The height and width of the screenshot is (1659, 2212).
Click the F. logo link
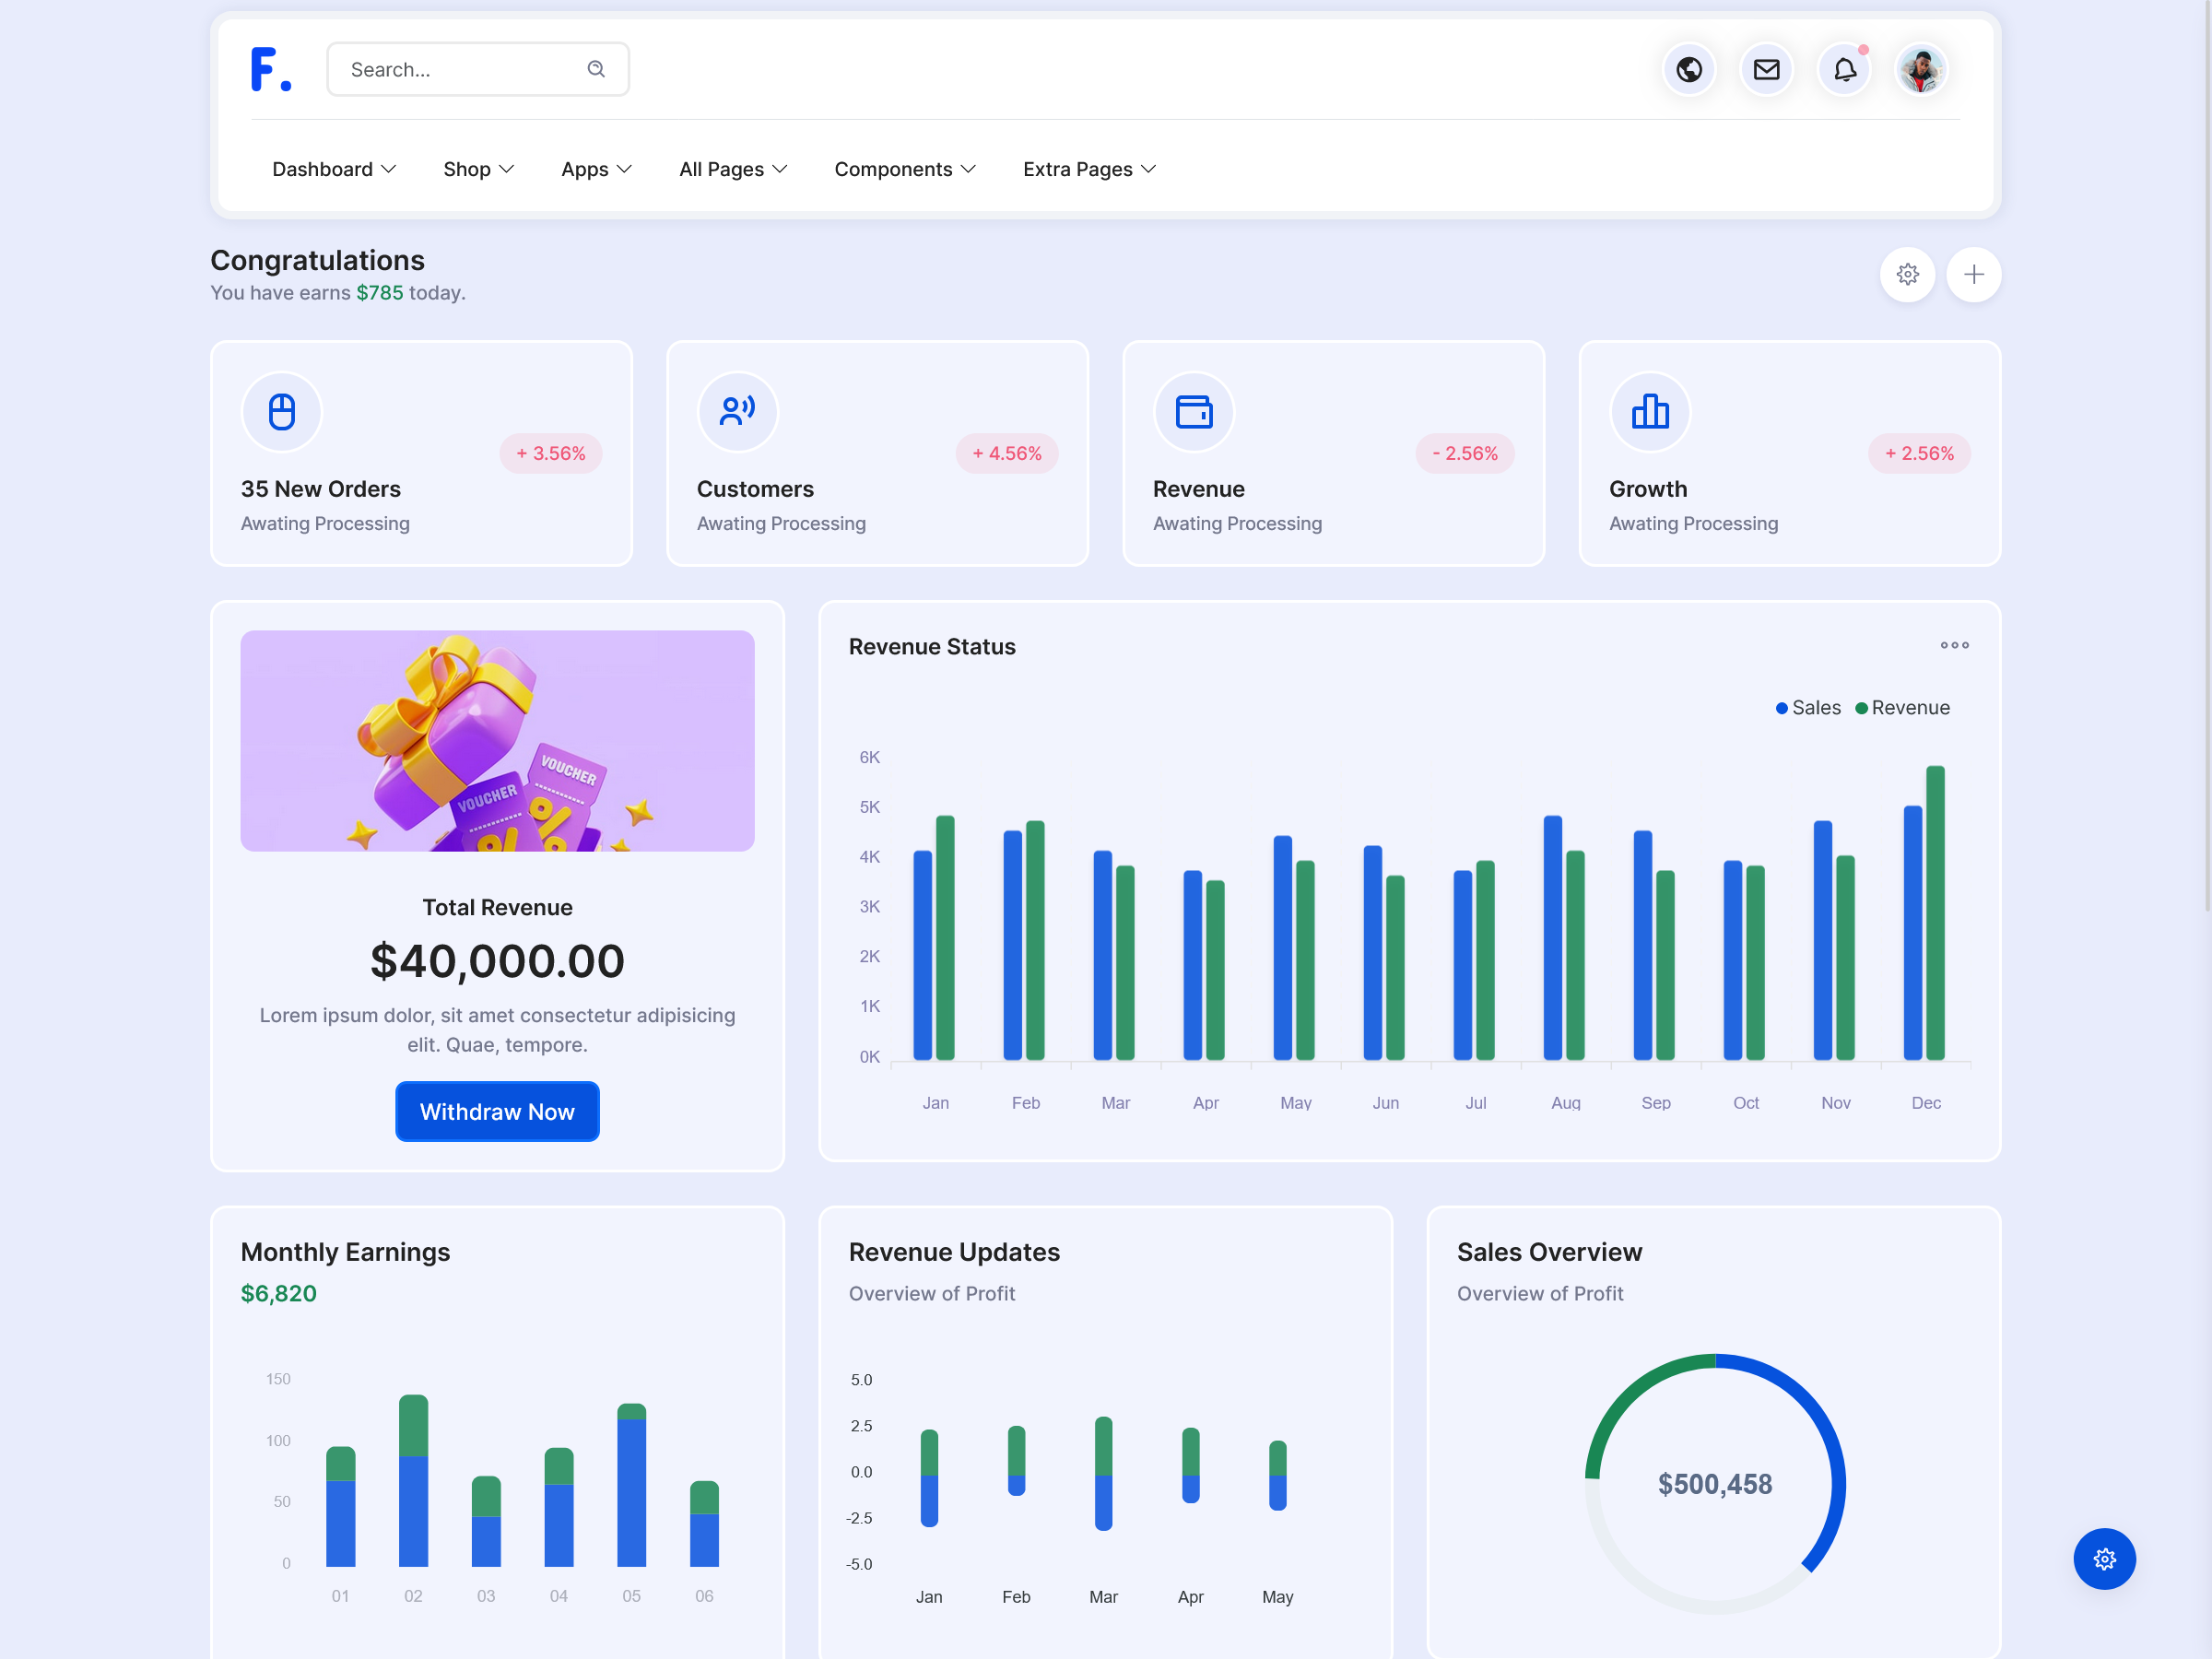click(x=270, y=69)
